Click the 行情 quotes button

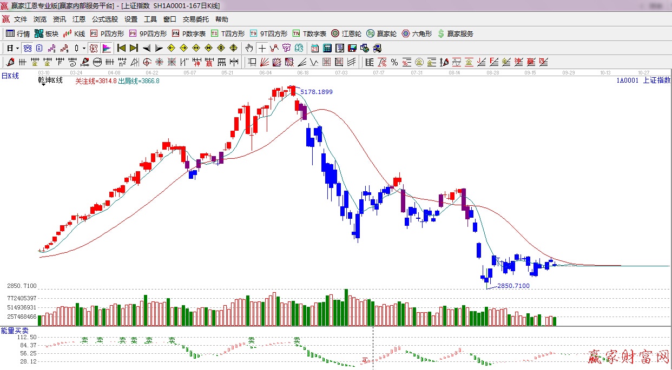coord(18,33)
